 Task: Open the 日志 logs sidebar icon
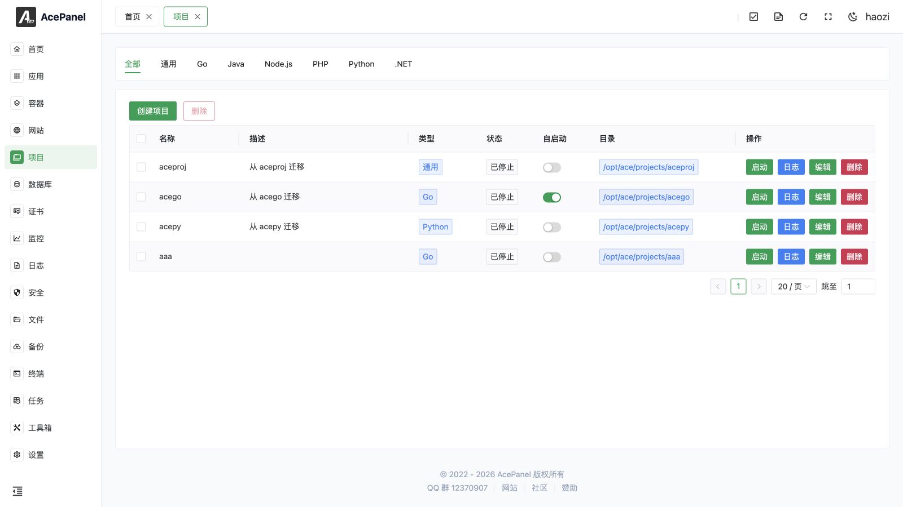click(17, 265)
